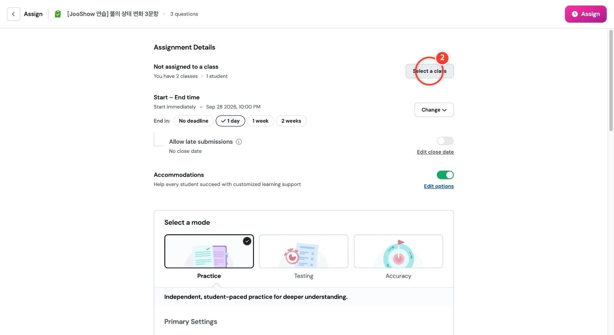Open the Edit close date link
Image resolution: width=614 pixels, height=335 pixels.
[x=435, y=152]
